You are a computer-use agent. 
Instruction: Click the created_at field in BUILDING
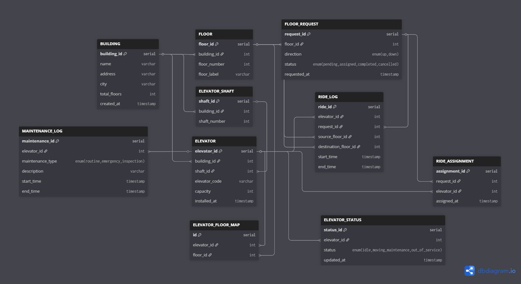pyautogui.click(x=128, y=104)
